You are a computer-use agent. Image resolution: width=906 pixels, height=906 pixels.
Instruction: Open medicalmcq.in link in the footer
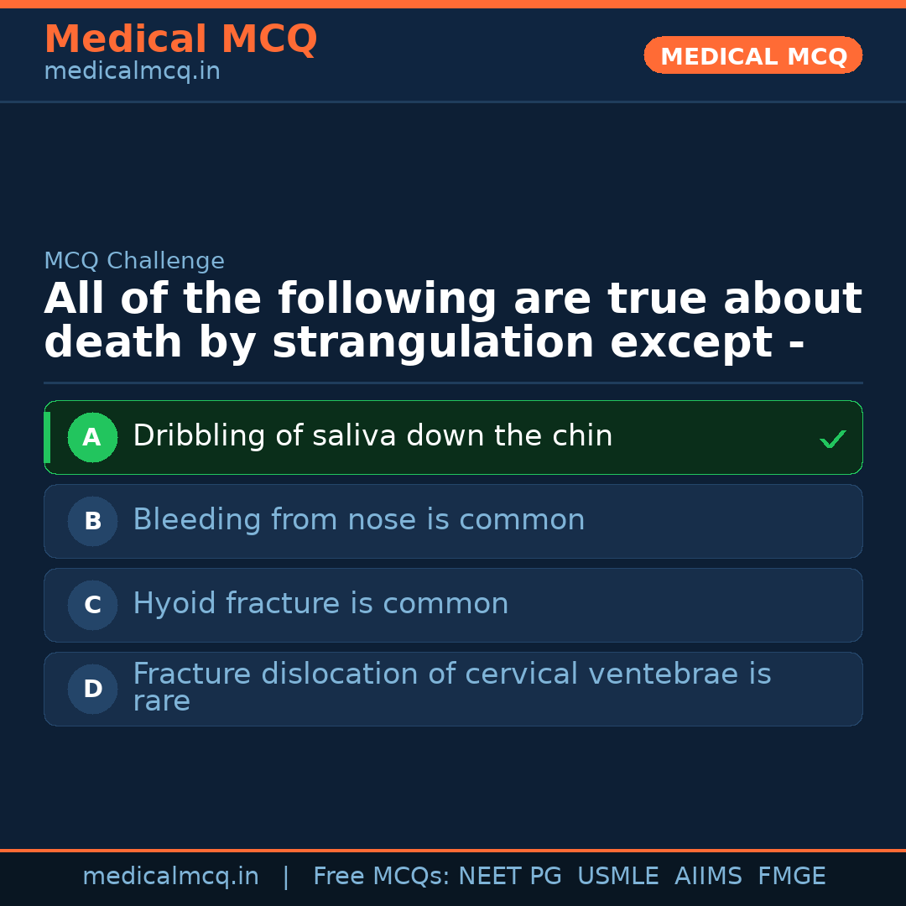pos(170,877)
